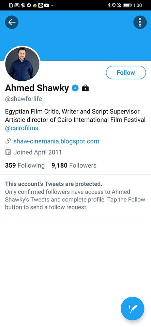Tap the Joined April 2011 text
This screenshot has width=151, height=327.
click(37, 152)
